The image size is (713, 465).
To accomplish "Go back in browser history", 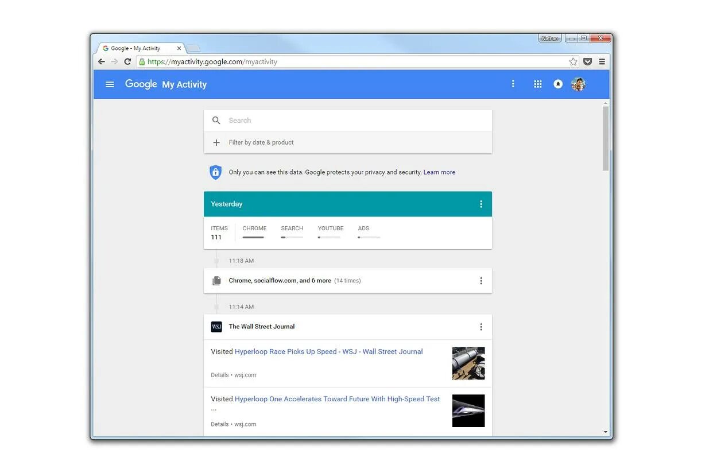I will point(102,61).
